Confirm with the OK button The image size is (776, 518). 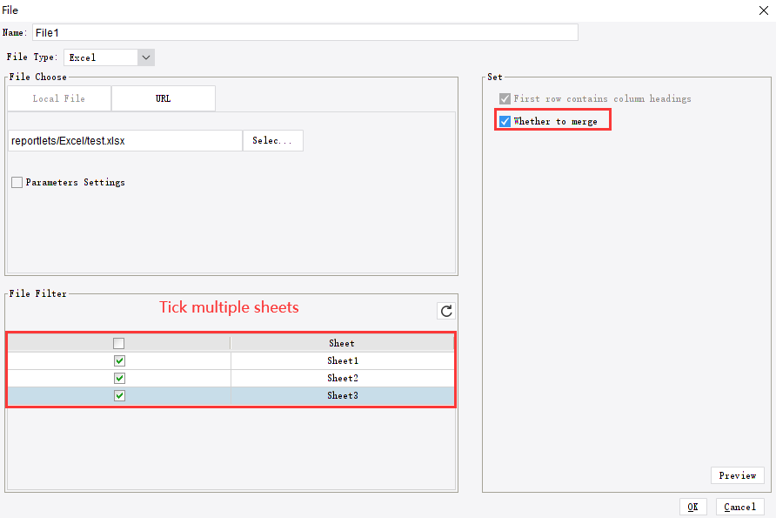[692, 507]
